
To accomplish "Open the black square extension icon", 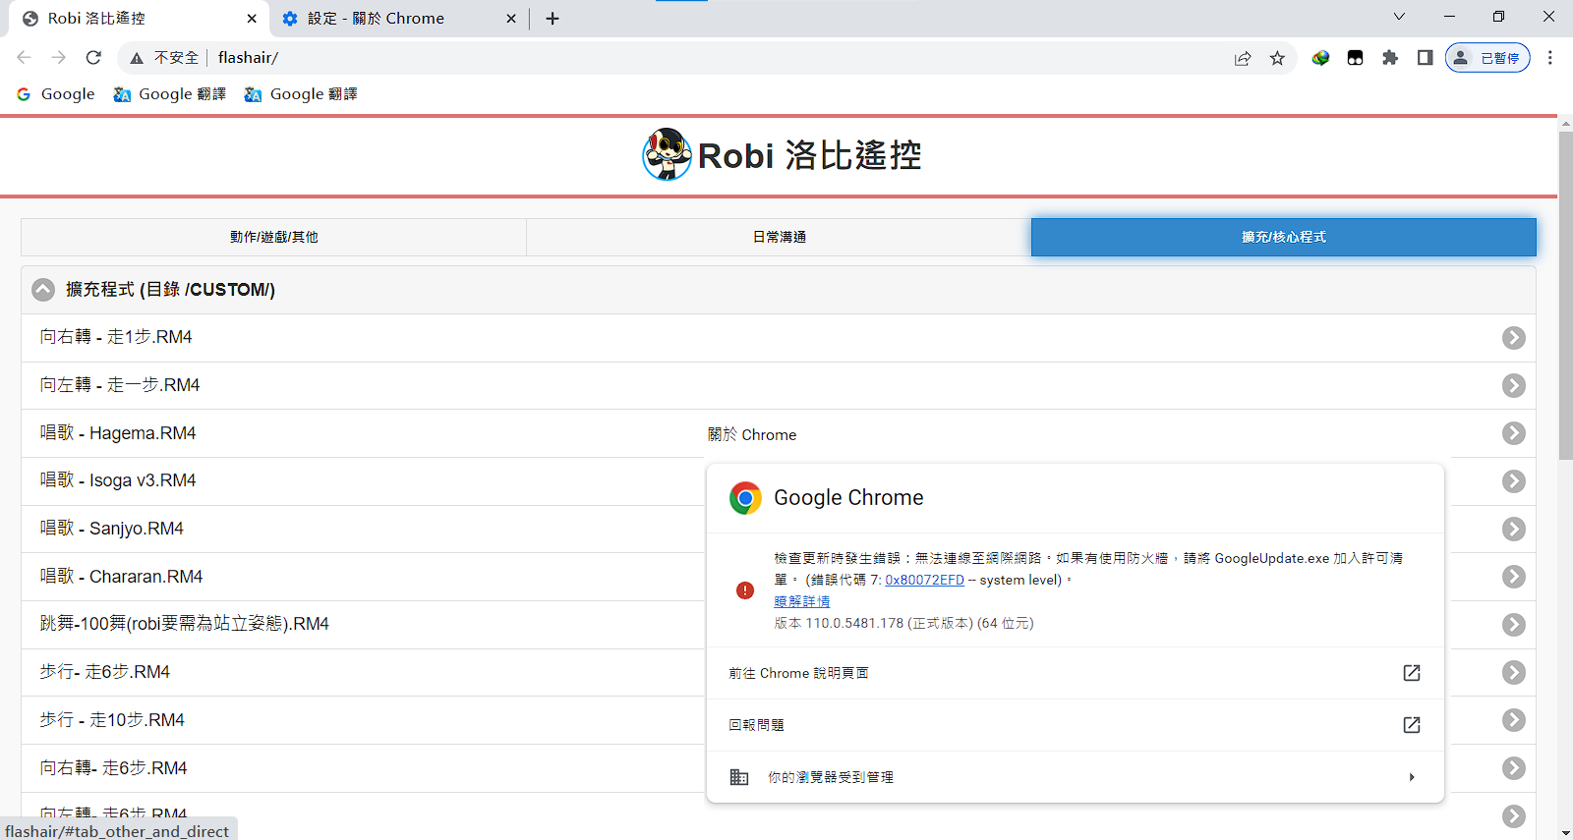I will click(1355, 58).
